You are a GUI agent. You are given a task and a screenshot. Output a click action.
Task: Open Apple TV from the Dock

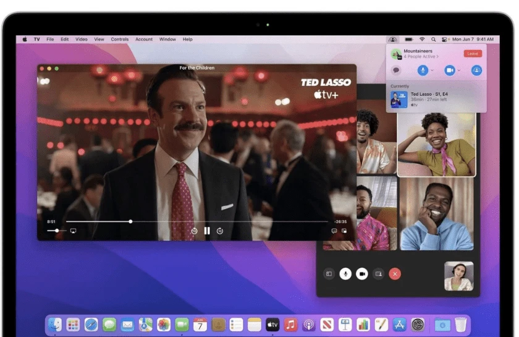tap(272, 325)
